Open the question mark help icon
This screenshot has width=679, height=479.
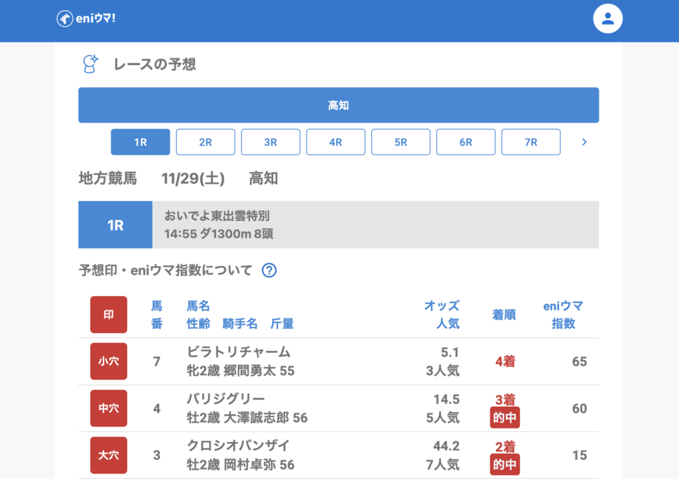pyautogui.click(x=269, y=270)
